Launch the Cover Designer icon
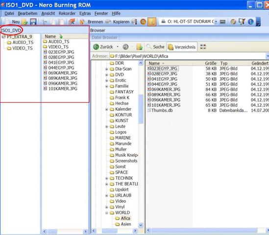The width and height of the screenshot is (269, 235). point(233,22)
